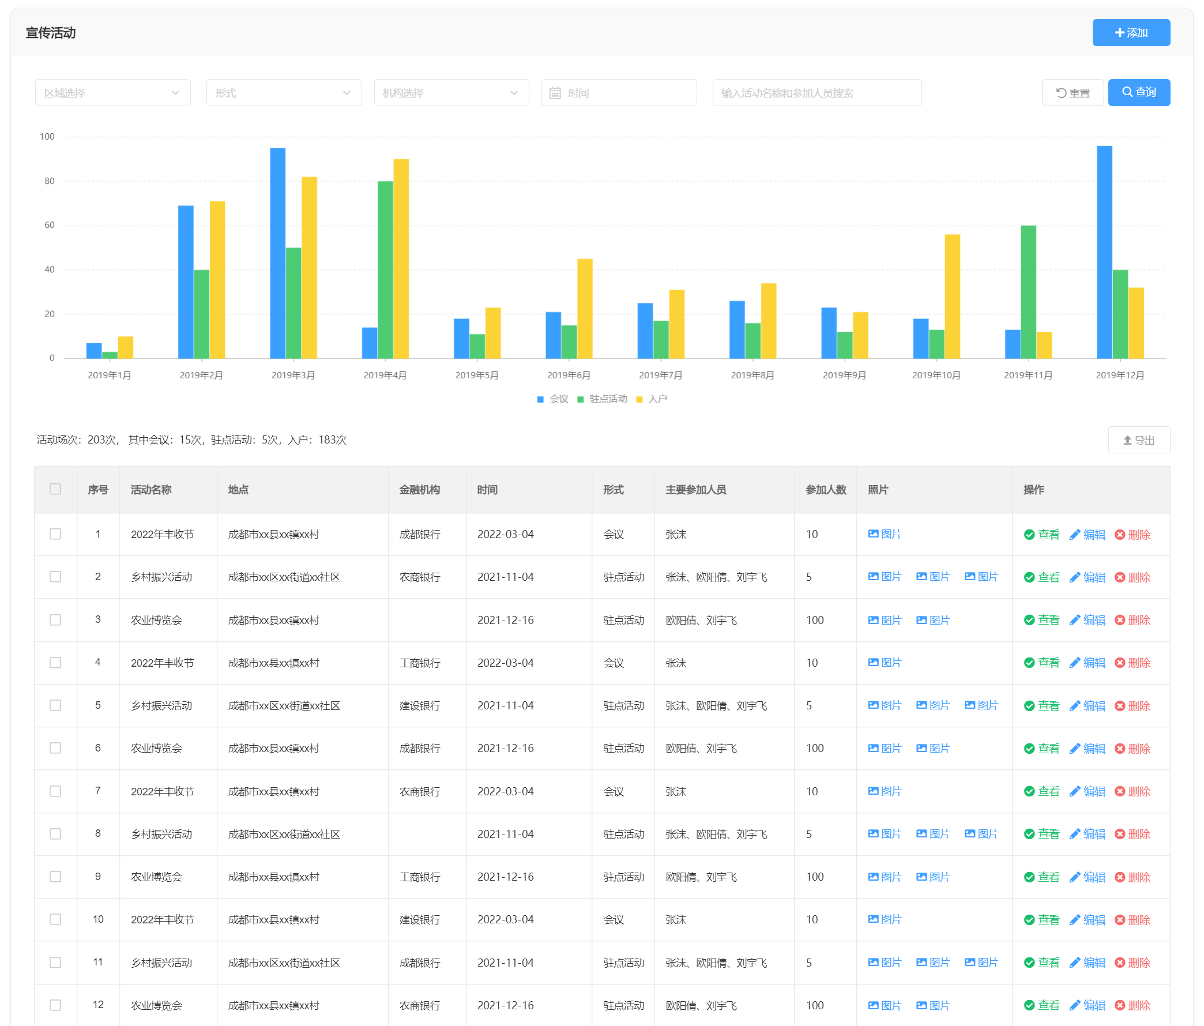1204x1026 pixels.
Task: Toggle the green 驻点活动 legend swatch
Action: [580, 399]
